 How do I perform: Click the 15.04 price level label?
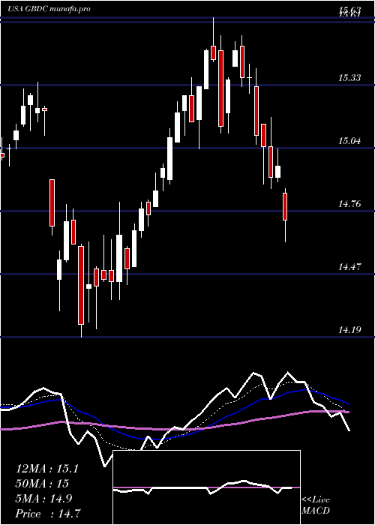[x=349, y=141]
